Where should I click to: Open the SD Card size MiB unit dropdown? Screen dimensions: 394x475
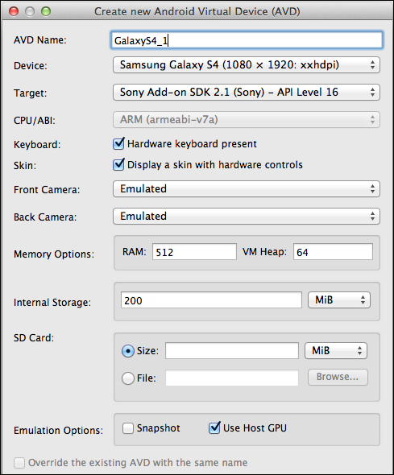tap(336, 351)
